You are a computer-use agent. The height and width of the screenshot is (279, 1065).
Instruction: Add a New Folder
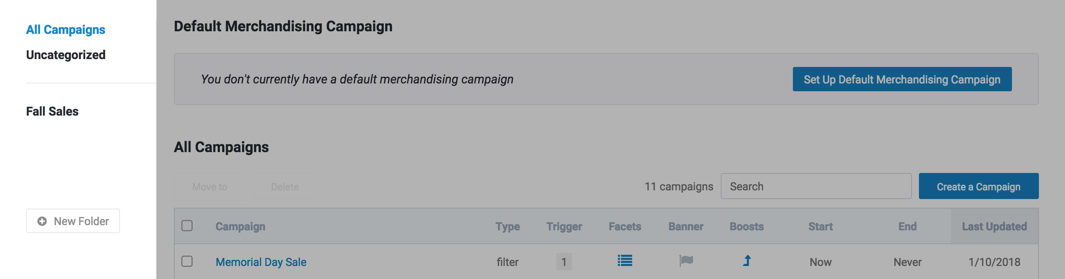73,221
